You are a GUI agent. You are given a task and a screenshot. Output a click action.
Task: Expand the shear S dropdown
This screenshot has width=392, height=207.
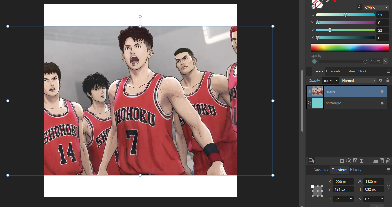pyautogui.click(x=382, y=199)
